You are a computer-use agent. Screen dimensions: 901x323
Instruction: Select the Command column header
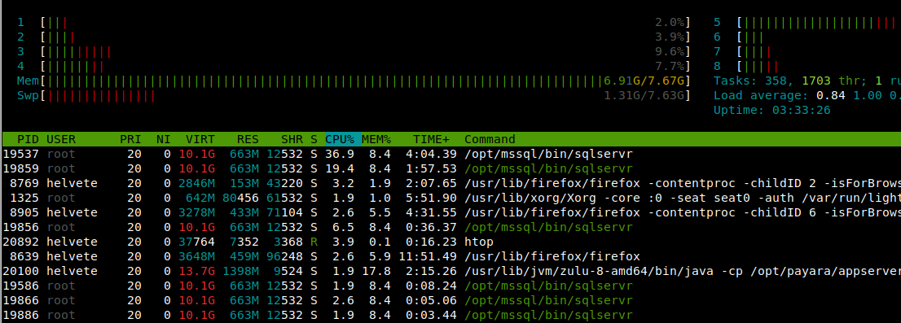click(x=490, y=139)
